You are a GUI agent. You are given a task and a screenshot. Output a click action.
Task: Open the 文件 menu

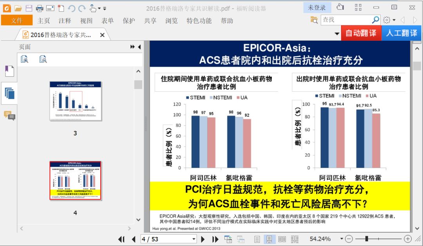(x=17, y=21)
